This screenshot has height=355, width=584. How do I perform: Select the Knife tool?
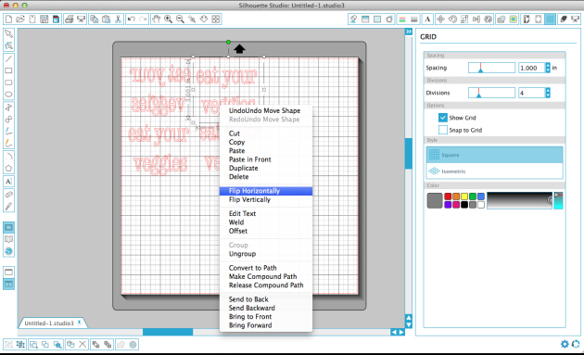8,206
